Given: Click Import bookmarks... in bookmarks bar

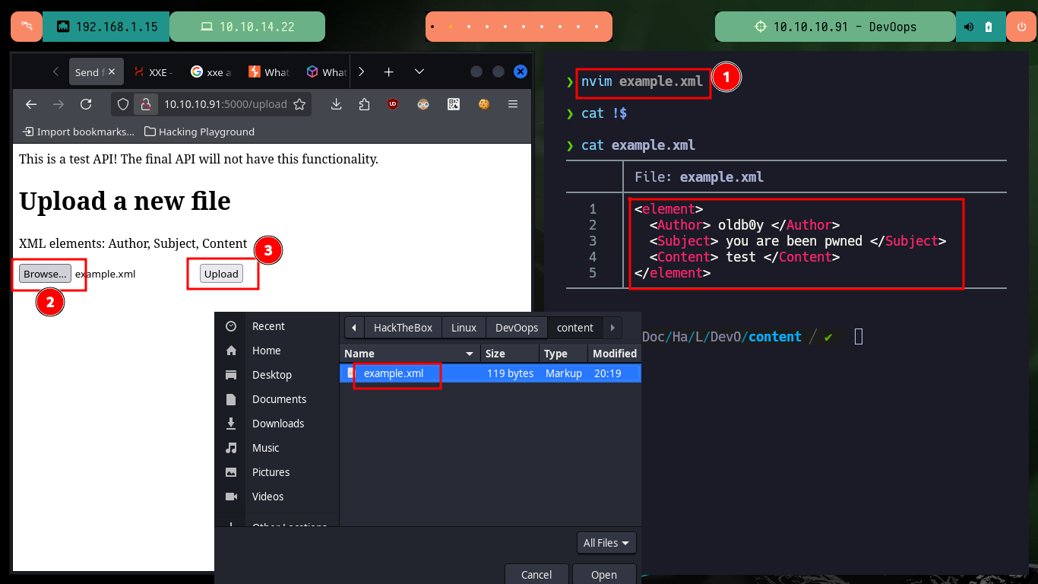Looking at the screenshot, I should 79,132.
